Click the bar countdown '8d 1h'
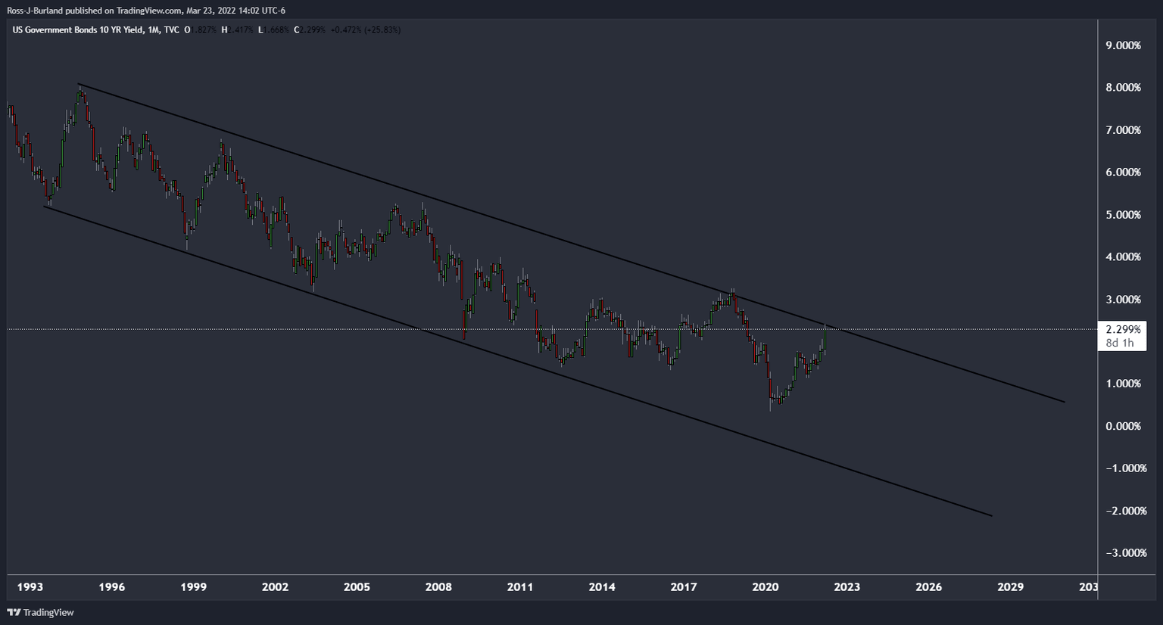 click(1120, 343)
